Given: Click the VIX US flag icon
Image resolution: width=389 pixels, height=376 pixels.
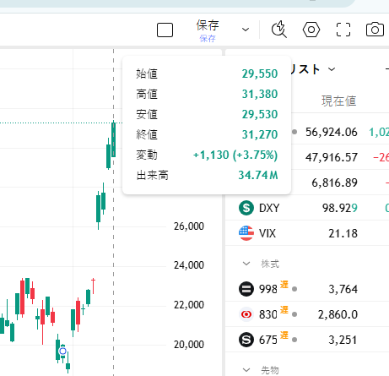Looking at the screenshot, I should (x=246, y=233).
